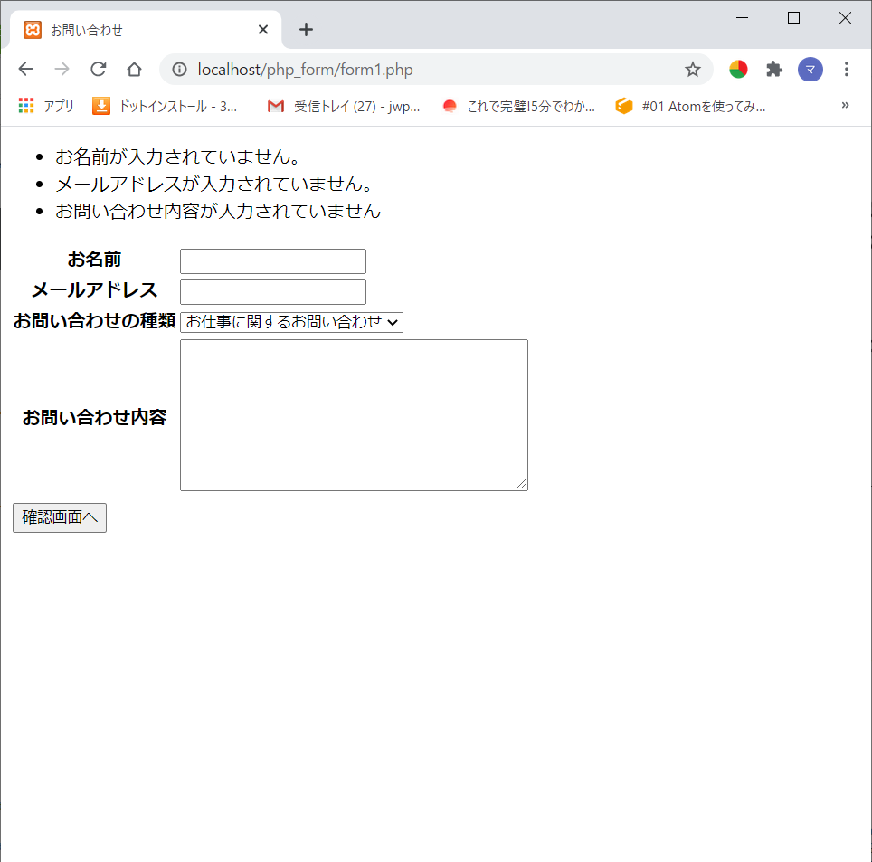Close the お問い合わせ tab
Image resolution: width=872 pixels, height=862 pixels.
pyautogui.click(x=263, y=30)
